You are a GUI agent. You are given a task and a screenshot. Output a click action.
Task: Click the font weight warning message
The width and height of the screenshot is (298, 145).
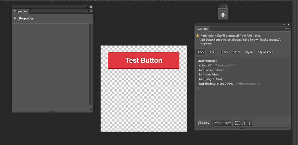230,35
